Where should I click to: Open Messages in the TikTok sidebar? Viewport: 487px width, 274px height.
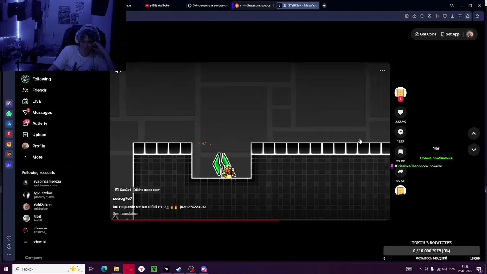(37, 113)
